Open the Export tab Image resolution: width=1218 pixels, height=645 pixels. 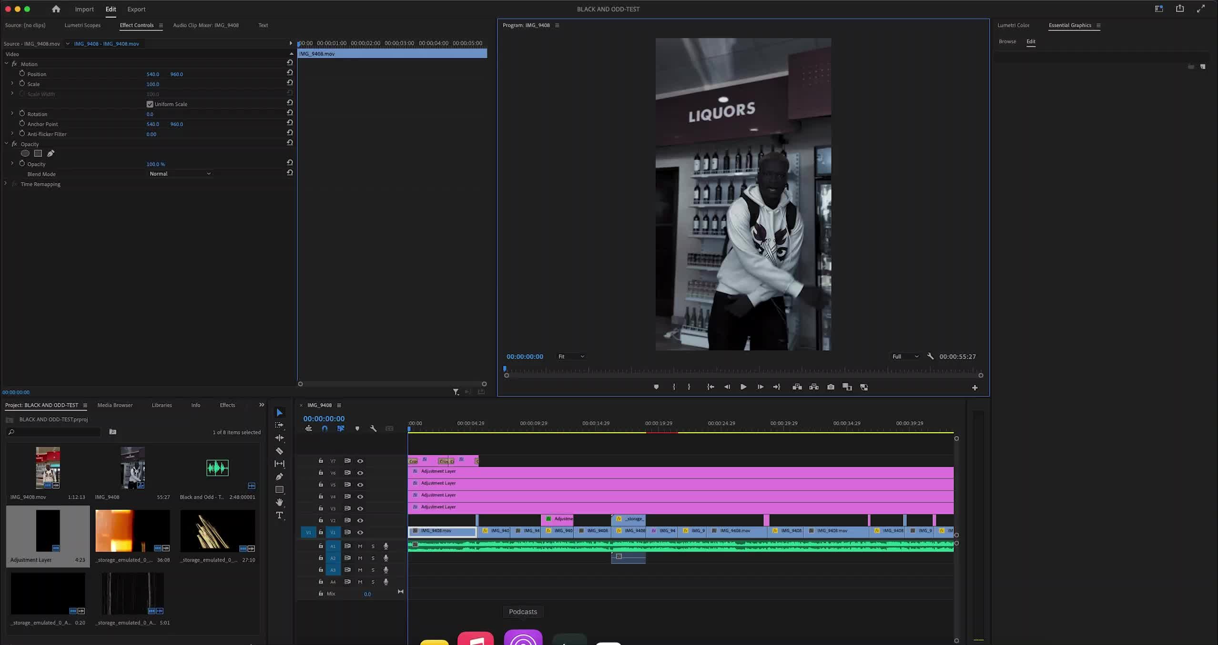coord(136,9)
